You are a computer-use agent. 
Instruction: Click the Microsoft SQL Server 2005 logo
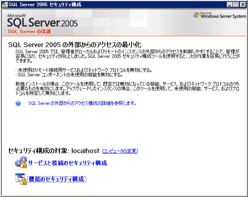point(42,20)
